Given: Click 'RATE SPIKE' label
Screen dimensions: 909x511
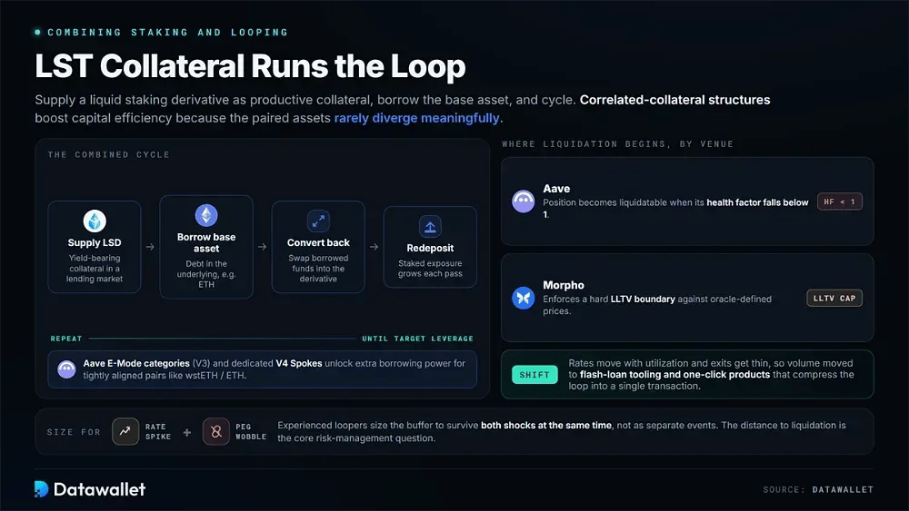Looking at the screenshot, I should 158,432.
